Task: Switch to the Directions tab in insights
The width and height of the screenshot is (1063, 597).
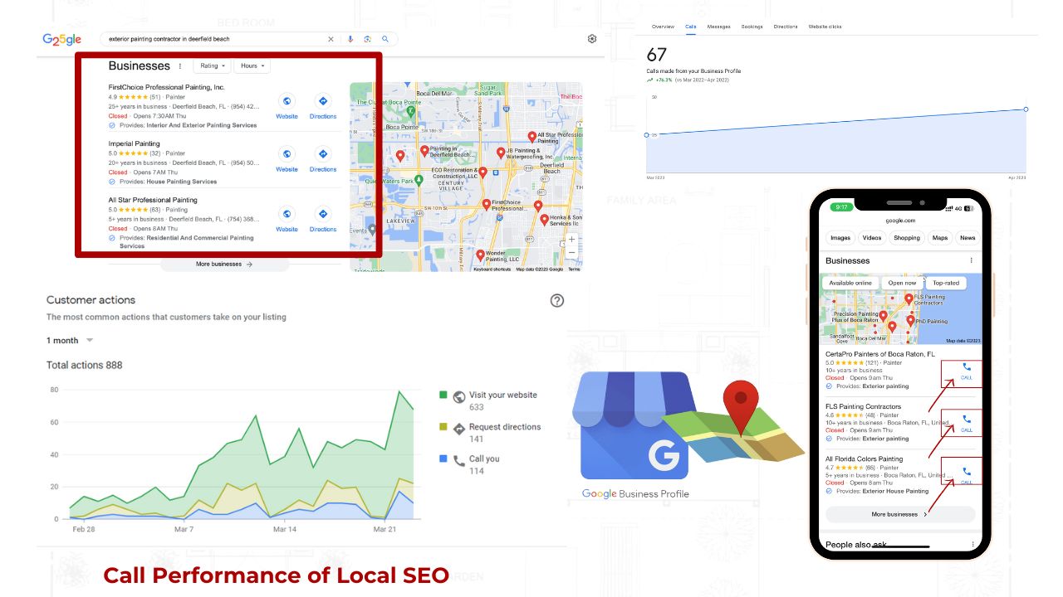Action: [786, 27]
